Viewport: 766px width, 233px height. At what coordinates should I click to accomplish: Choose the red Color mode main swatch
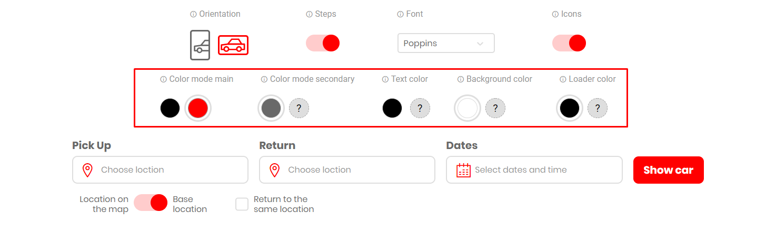[x=198, y=109]
